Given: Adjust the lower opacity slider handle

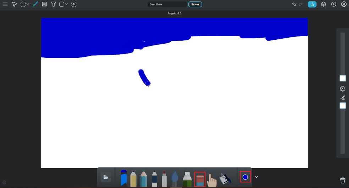Looking at the screenshot, I should (x=343, y=105).
